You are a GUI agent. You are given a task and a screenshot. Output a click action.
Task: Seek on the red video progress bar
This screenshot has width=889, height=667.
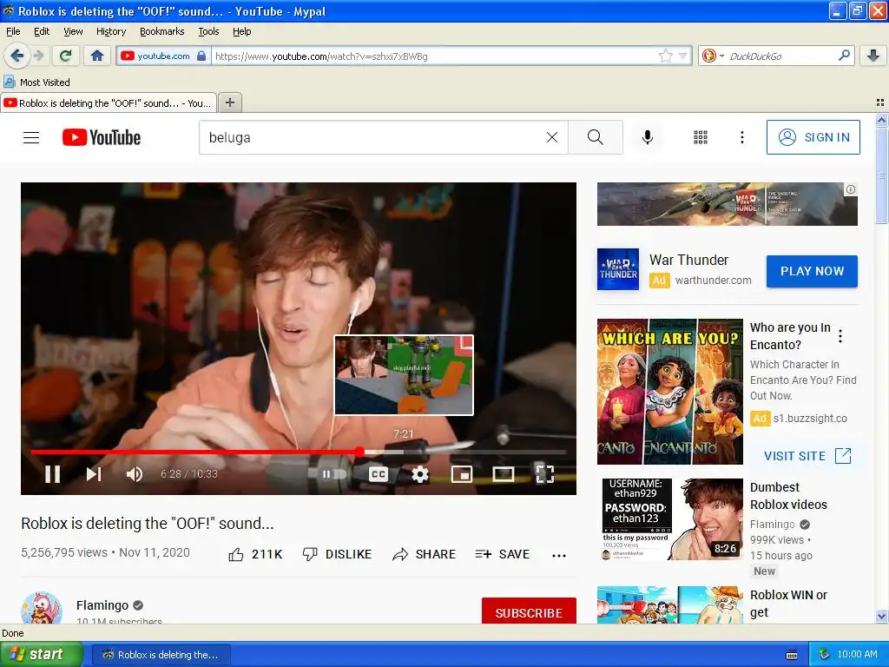click(x=299, y=452)
